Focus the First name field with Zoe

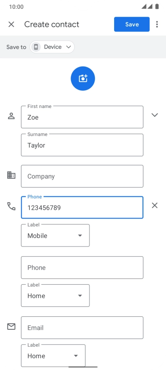point(82,117)
